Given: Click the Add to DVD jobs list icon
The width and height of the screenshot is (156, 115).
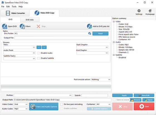Looking at the screenshot, I should pyautogui.click(x=89, y=26).
